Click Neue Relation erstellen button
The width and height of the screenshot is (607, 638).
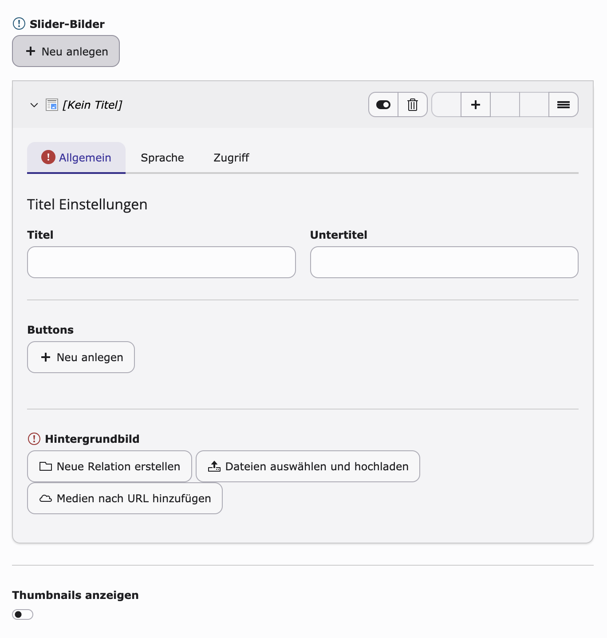110,466
